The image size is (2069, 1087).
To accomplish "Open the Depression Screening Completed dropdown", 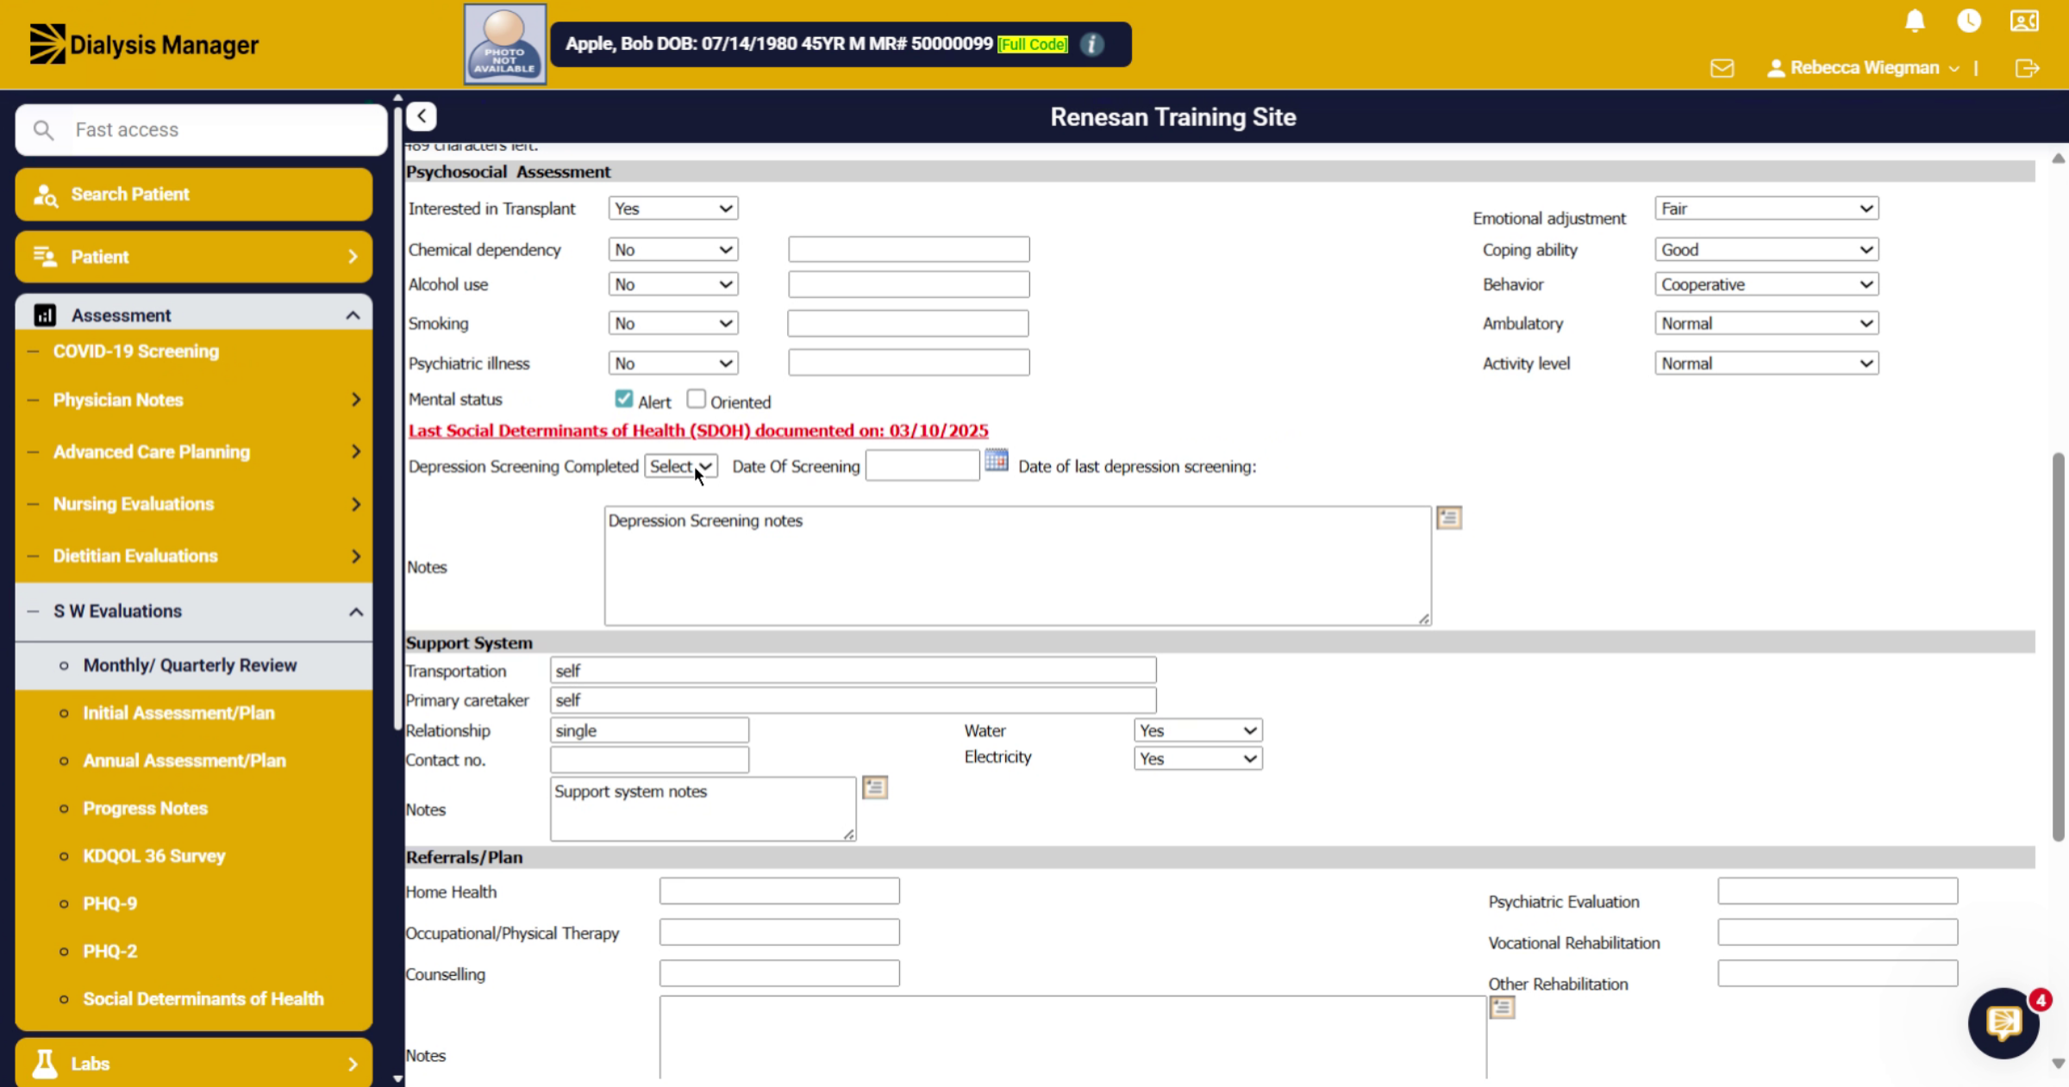I will pyautogui.click(x=681, y=466).
